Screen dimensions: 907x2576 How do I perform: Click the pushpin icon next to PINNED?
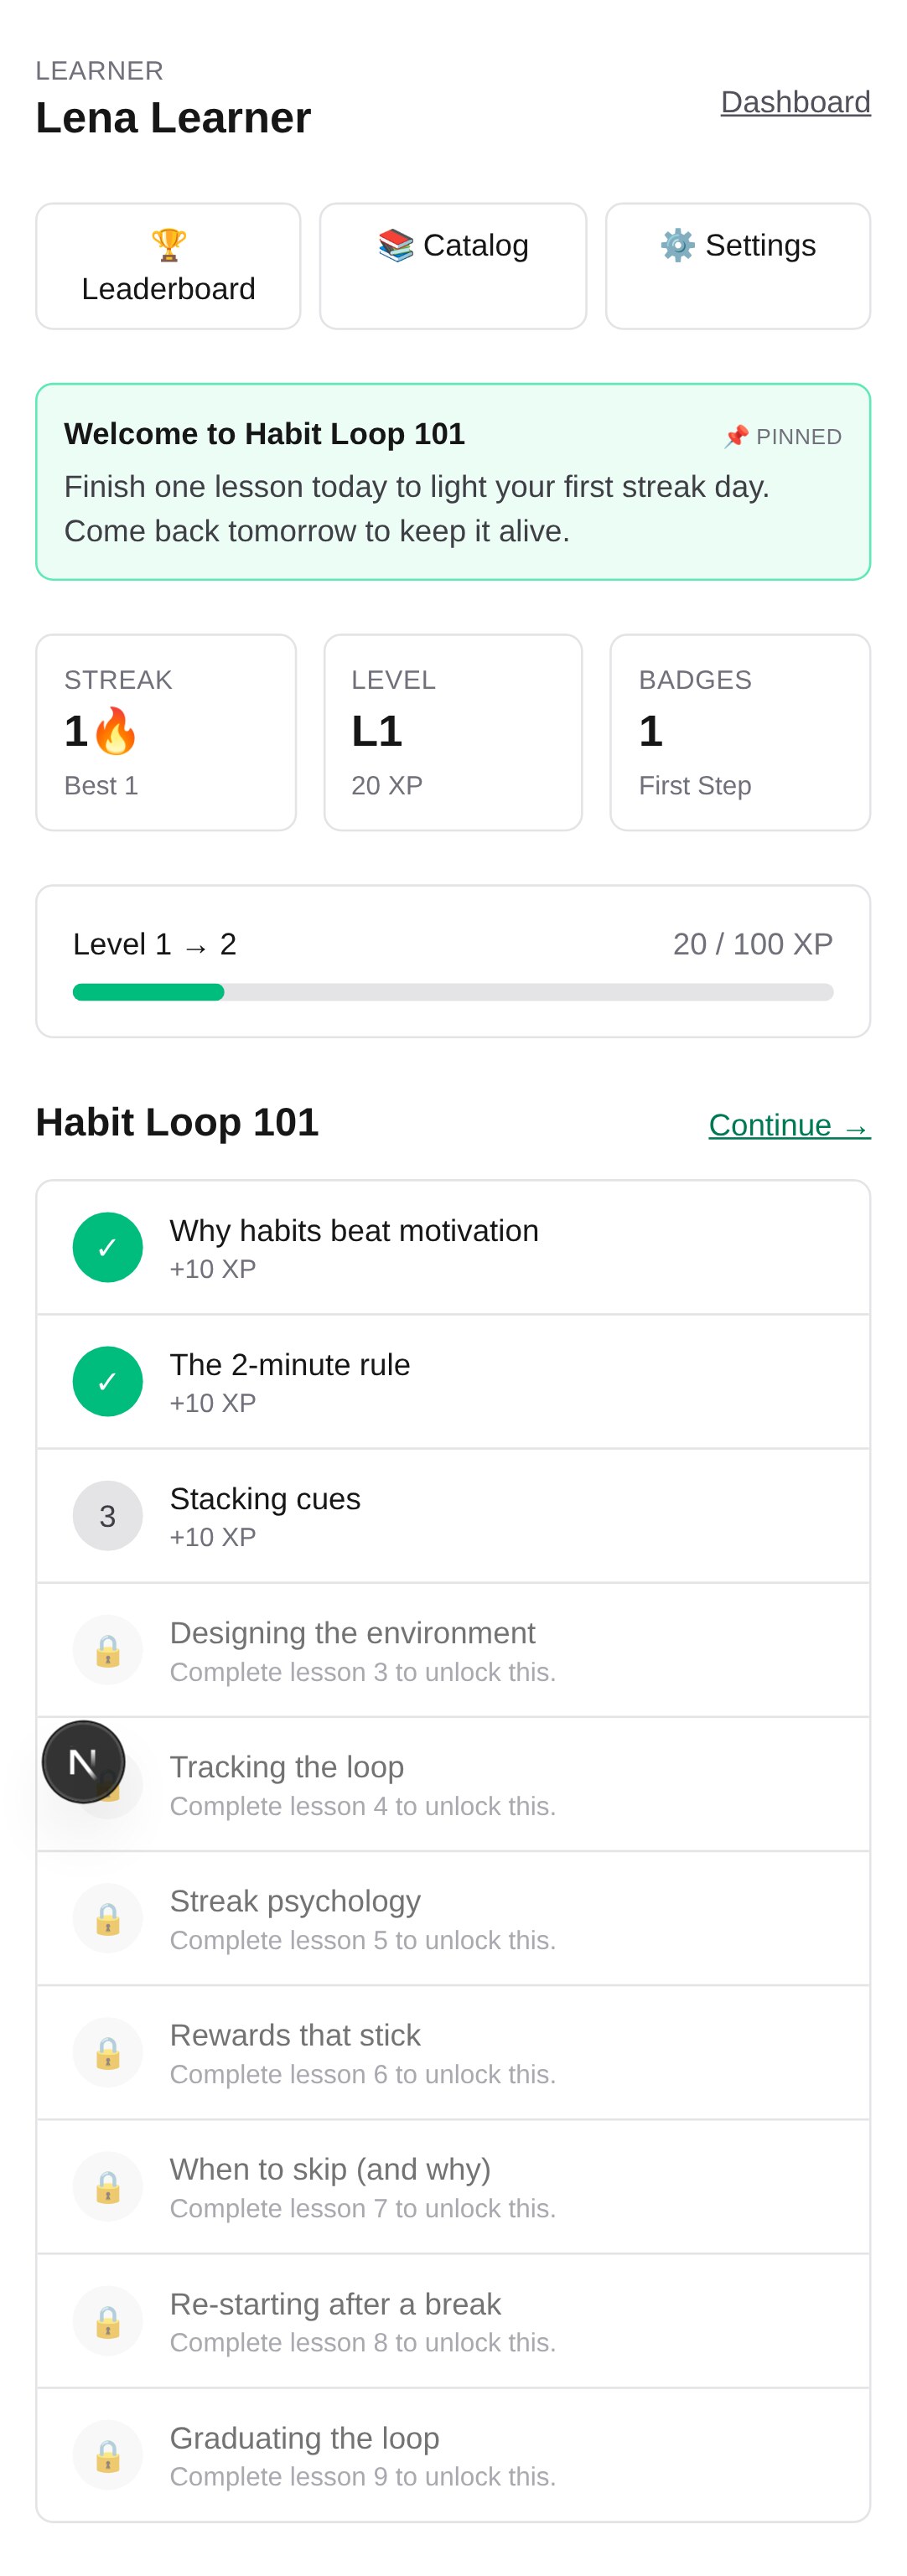pyautogui.click(x=736, y=437)
